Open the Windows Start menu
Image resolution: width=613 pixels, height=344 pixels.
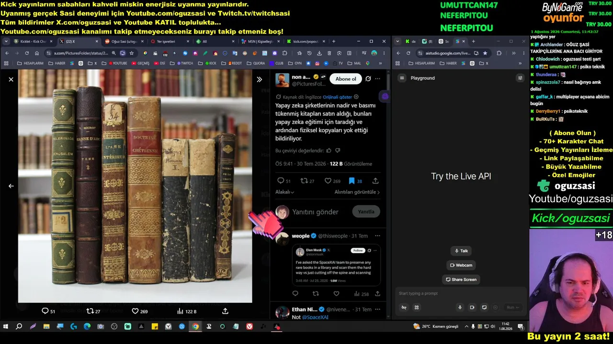(6, 326)
